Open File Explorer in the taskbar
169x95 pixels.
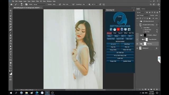(x=26, y=93)
